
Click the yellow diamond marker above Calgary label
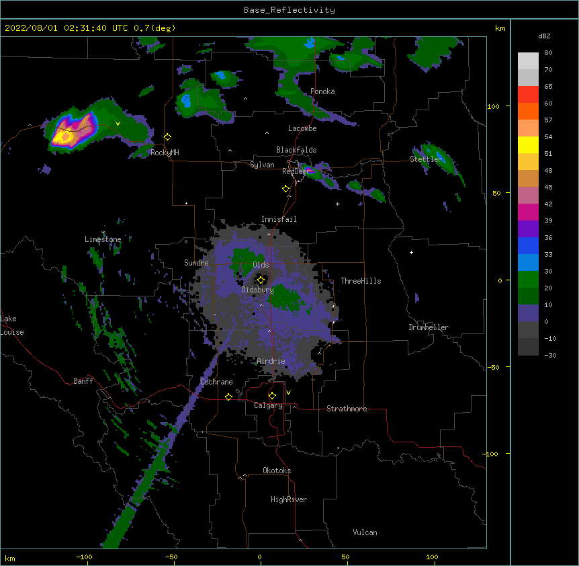coord(272,396)
